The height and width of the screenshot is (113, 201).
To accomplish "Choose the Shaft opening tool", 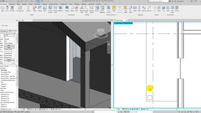I will [x=135, y=9].
